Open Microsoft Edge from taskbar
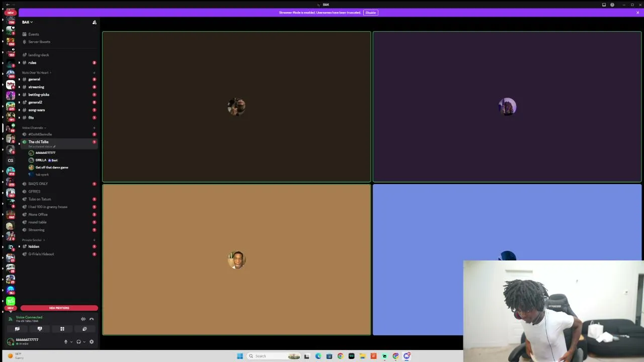This screenshot has height=362, width=644. (x=318, y=356)
